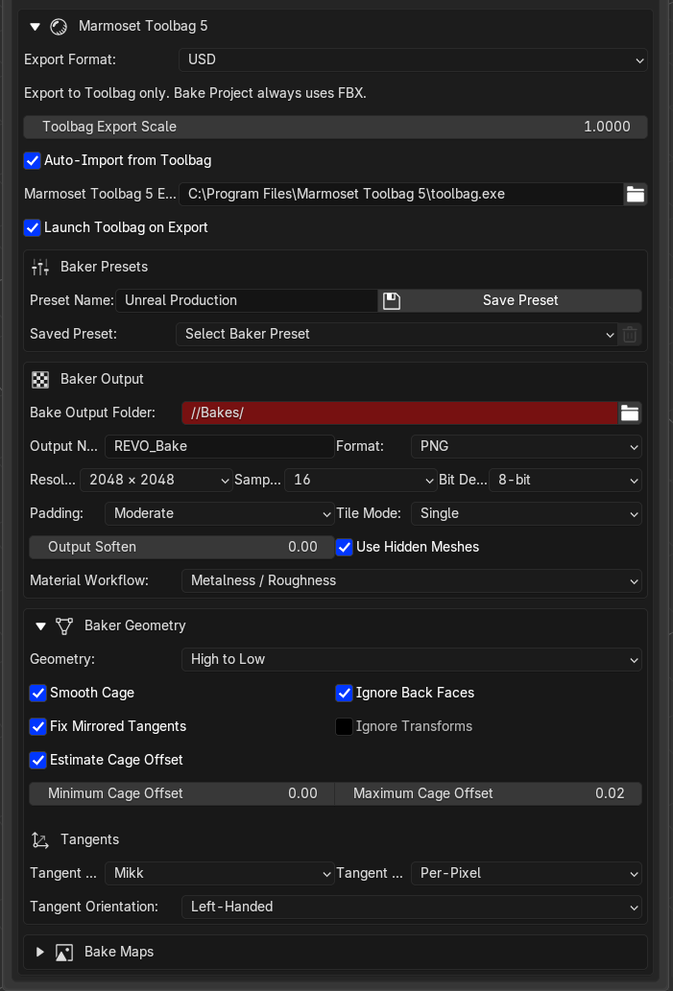Disable Launch Toolbag on Export

(x=33, y=227)
